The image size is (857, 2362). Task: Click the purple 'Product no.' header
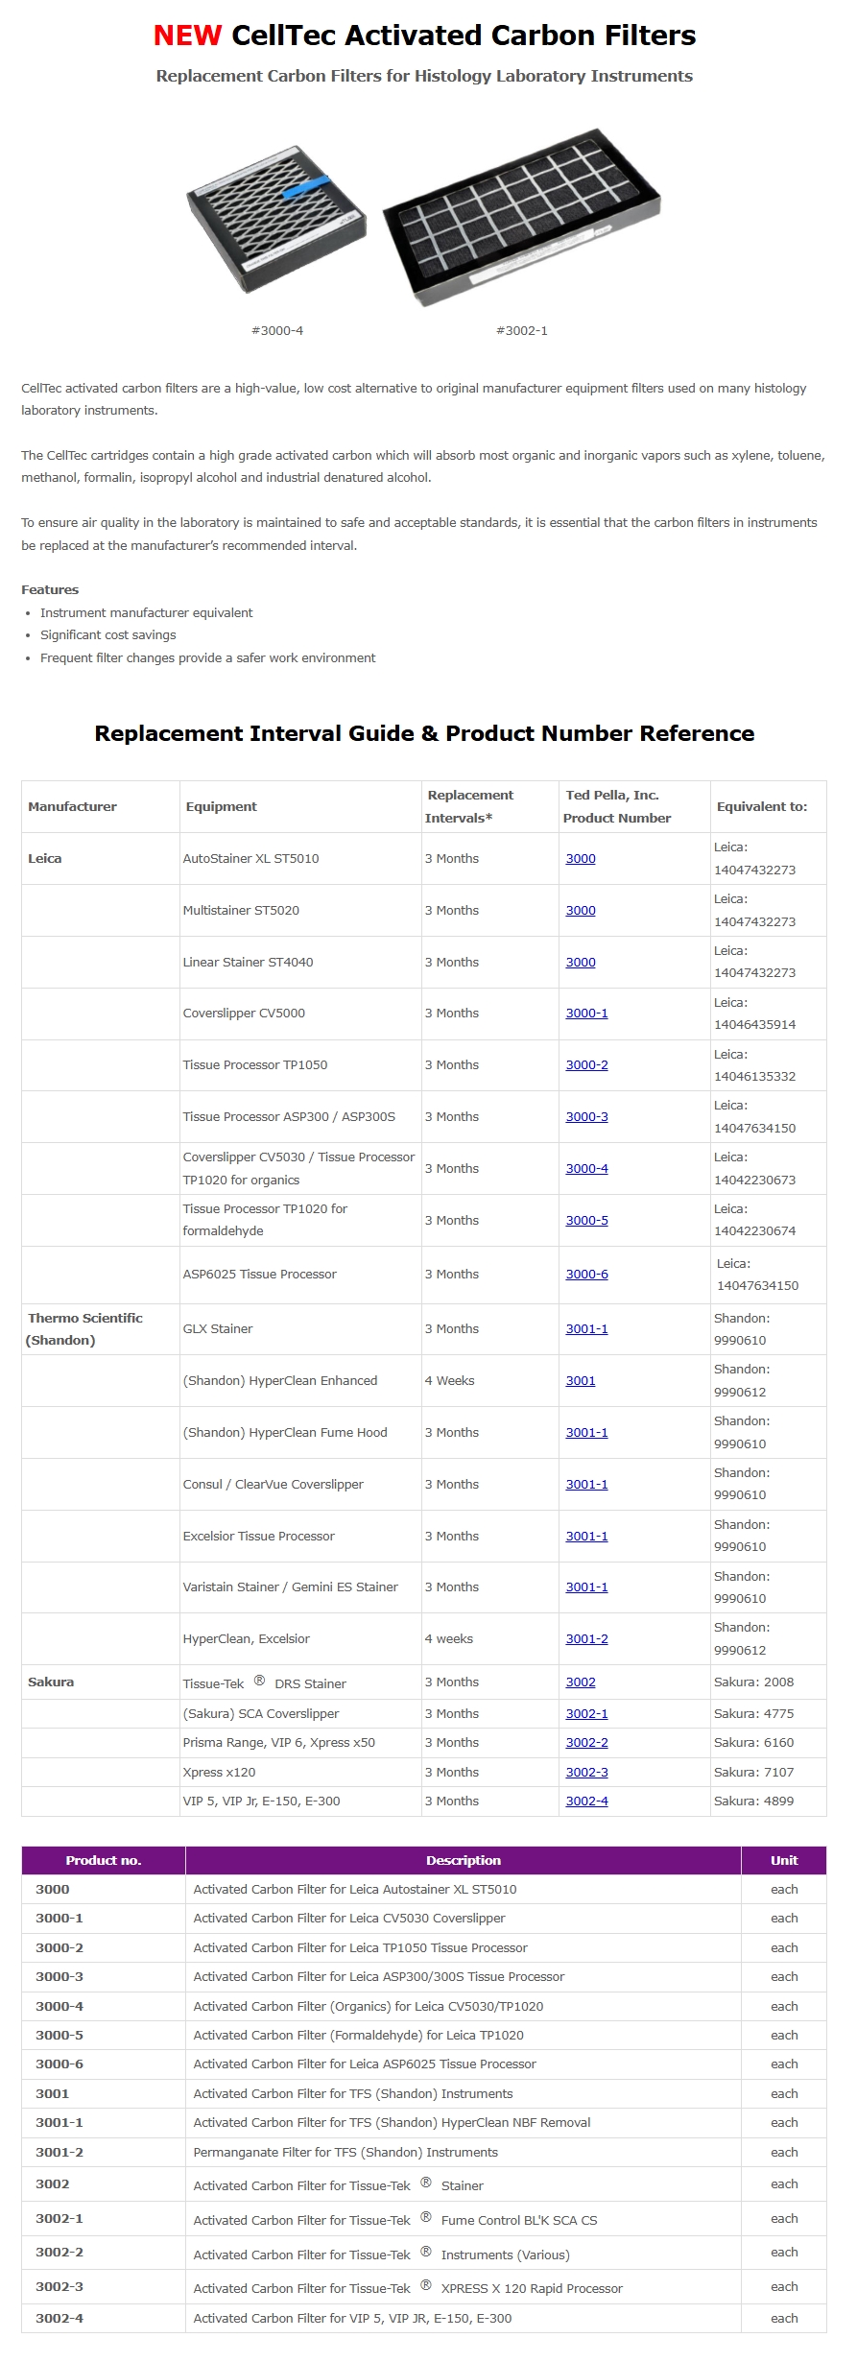click(104, 1861)
